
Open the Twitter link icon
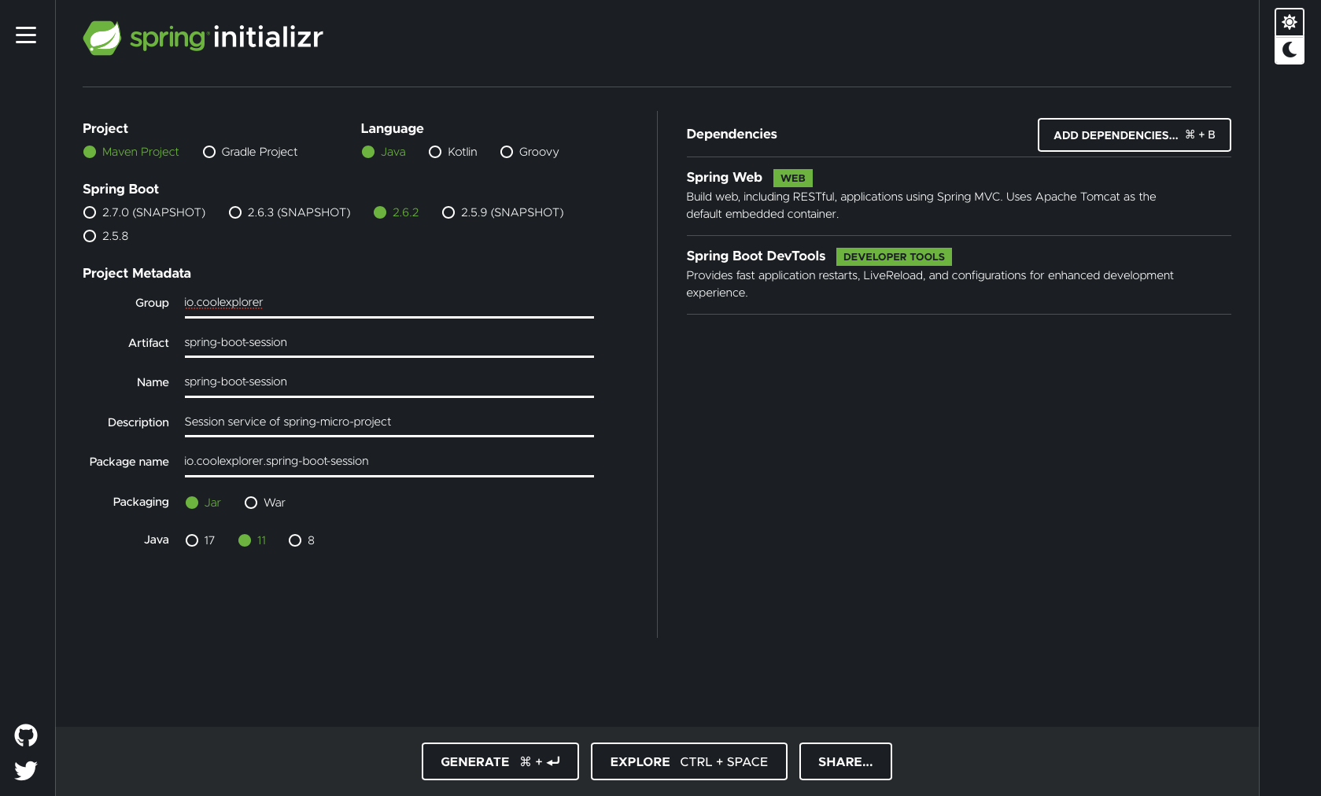[26, 770]
